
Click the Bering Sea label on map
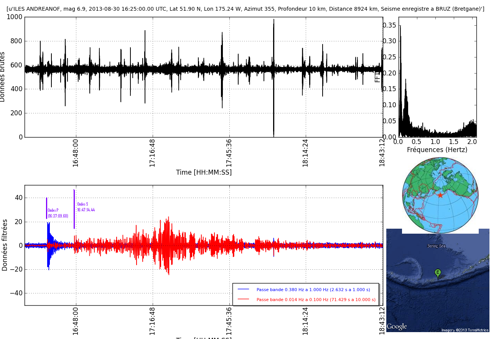[436, 246]
